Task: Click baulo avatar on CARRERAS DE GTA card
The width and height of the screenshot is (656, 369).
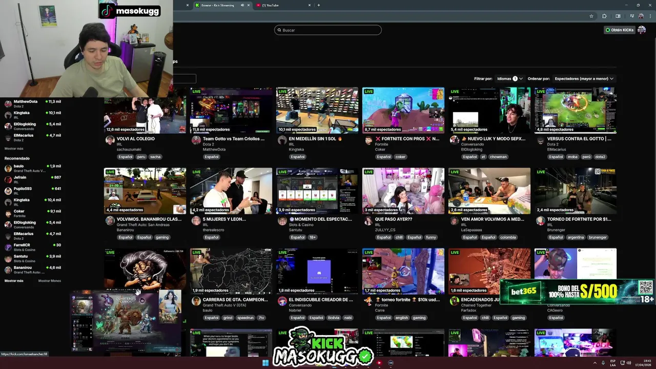Action: tap(196, 301)
